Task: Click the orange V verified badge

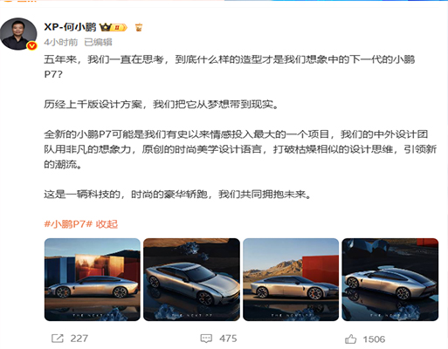Action: point(31,45)
